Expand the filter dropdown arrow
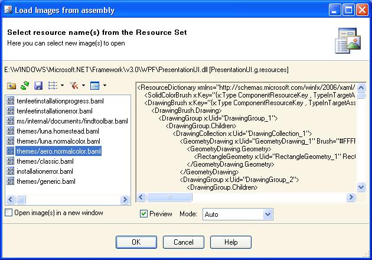The image size is (372, 260). point(83,86)
